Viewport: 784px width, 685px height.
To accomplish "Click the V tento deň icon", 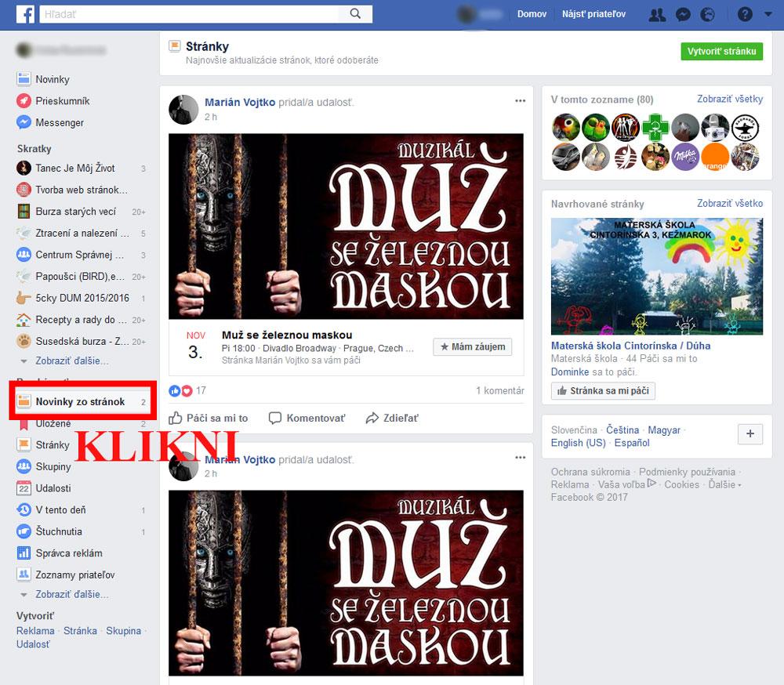I will pyautogui.click(x=24, y=509).
